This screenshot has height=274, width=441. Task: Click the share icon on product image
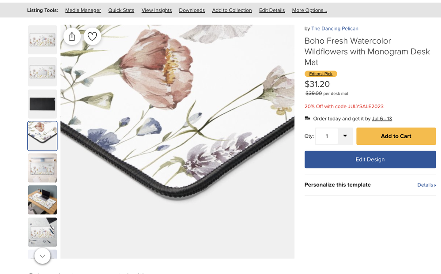[72, 37]
